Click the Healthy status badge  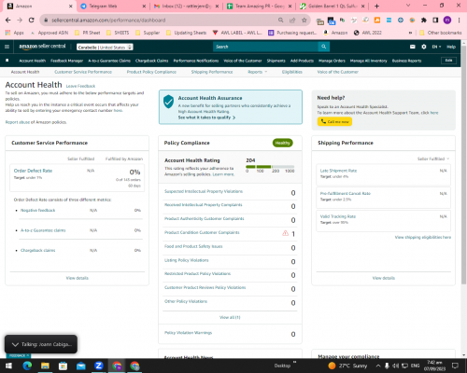pos(283,143)
